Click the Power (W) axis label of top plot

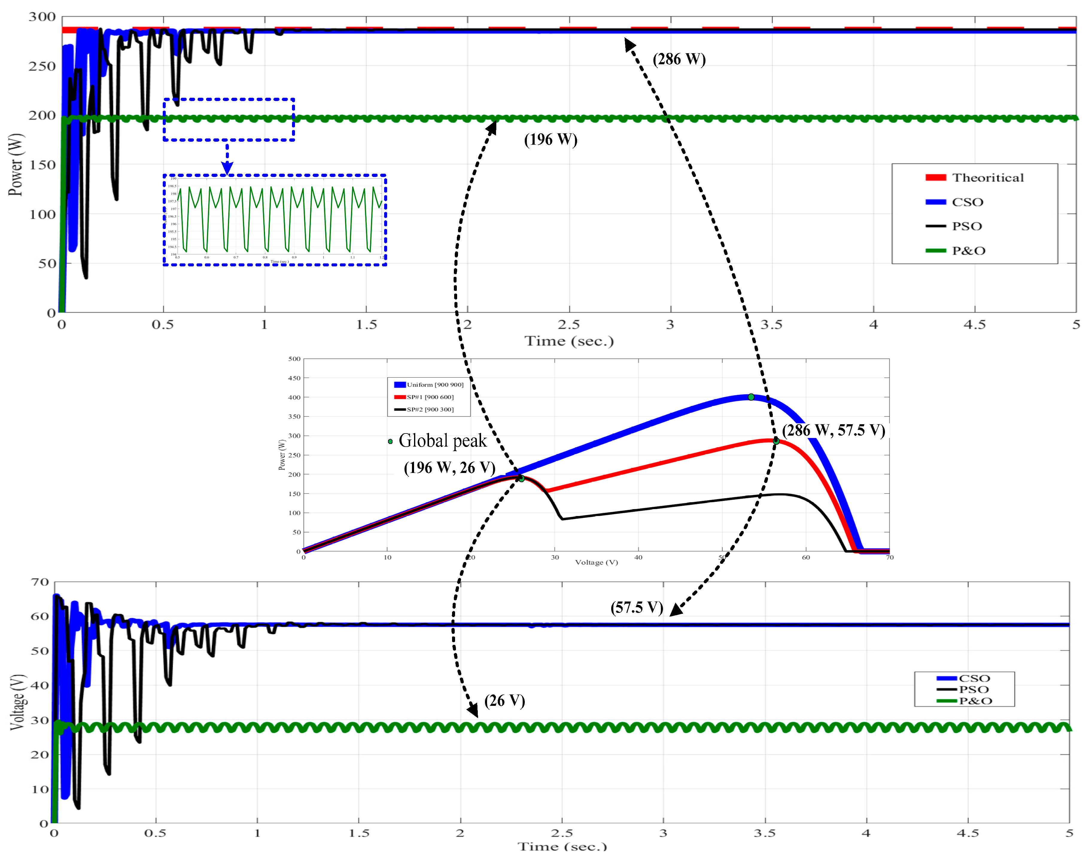[x=16, y=164]
